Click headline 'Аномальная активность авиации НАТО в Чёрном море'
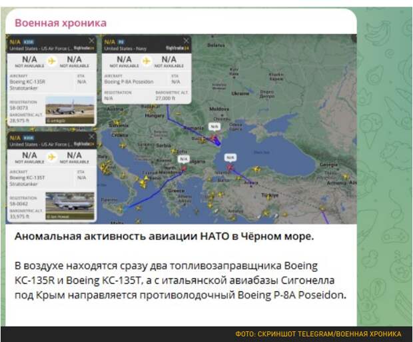The image size is (413, 342). pos(165,236)
